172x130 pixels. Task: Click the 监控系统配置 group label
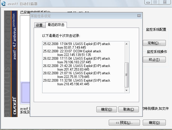[x=156, y=30]
